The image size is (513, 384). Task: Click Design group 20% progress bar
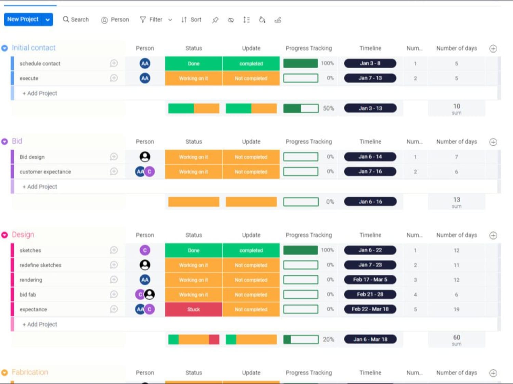[x=301, y=339]
